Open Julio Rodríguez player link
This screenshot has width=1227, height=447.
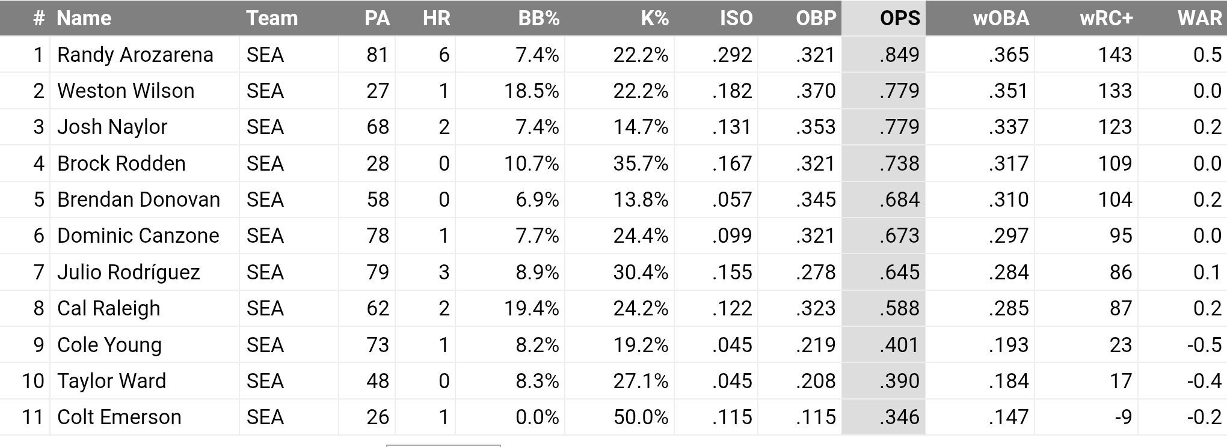click(129, 272)
